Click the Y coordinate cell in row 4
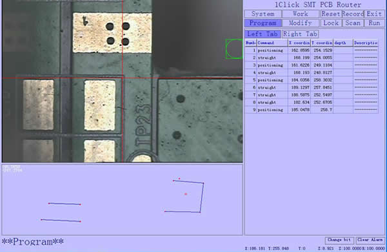The image size is (387, 252). coord(322,72)
